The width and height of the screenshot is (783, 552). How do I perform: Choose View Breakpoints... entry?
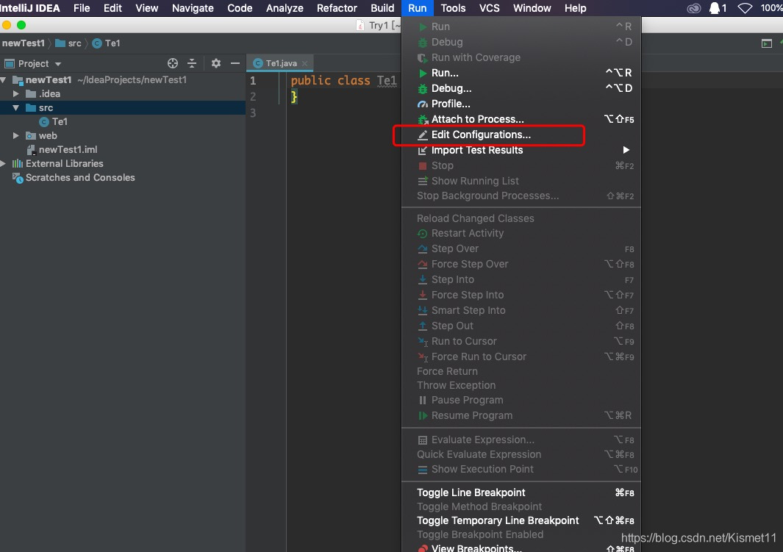521,548
